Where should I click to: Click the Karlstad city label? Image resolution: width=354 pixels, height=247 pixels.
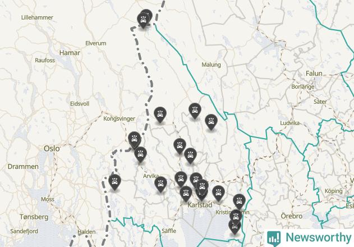point(200,205)
